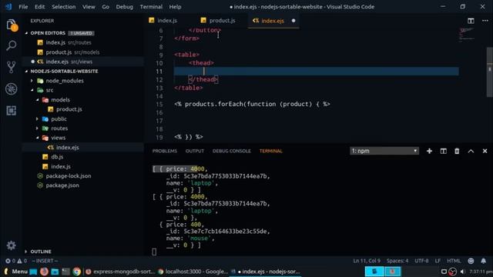Collapse the views folder
This screenshot has height=277, width=493.
coord(37,138)
